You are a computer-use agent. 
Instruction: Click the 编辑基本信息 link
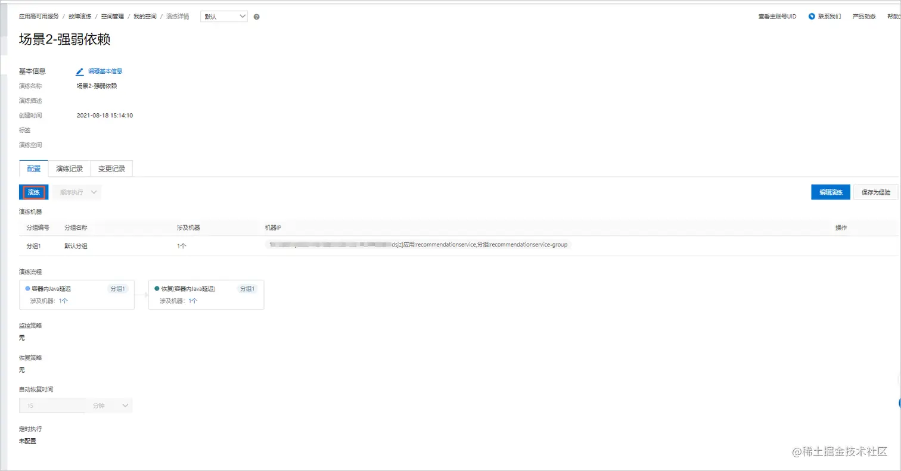(105, 71)
